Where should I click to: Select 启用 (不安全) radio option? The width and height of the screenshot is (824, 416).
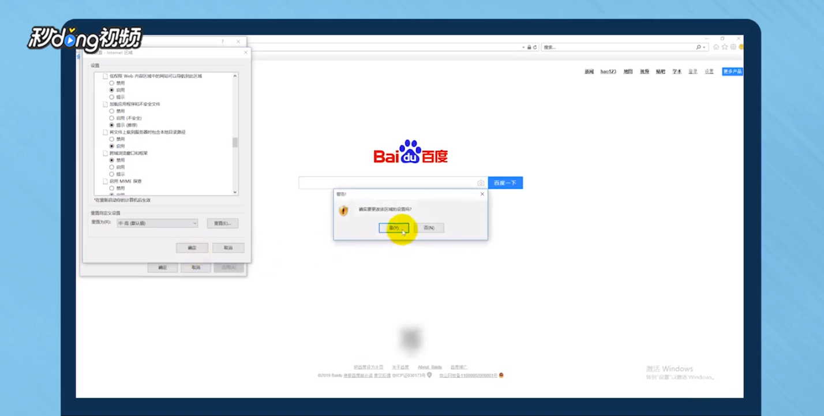pos(112,118)
